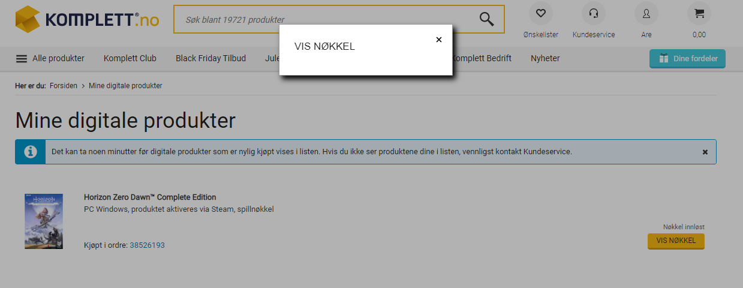The height and width of the screenshot is (288, 743).
Task: Click the Nøkkel innløst status text
Action: [684, 227]
